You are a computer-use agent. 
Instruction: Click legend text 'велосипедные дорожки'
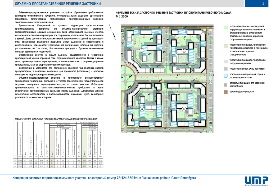[x=242, y=92]
